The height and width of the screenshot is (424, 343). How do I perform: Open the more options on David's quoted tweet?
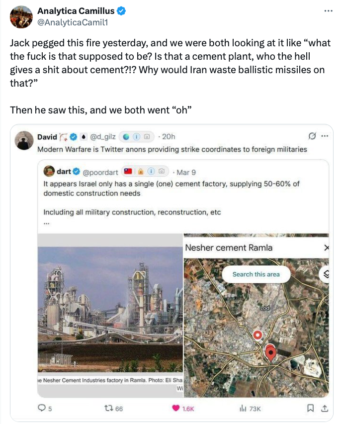click(325, 136)
